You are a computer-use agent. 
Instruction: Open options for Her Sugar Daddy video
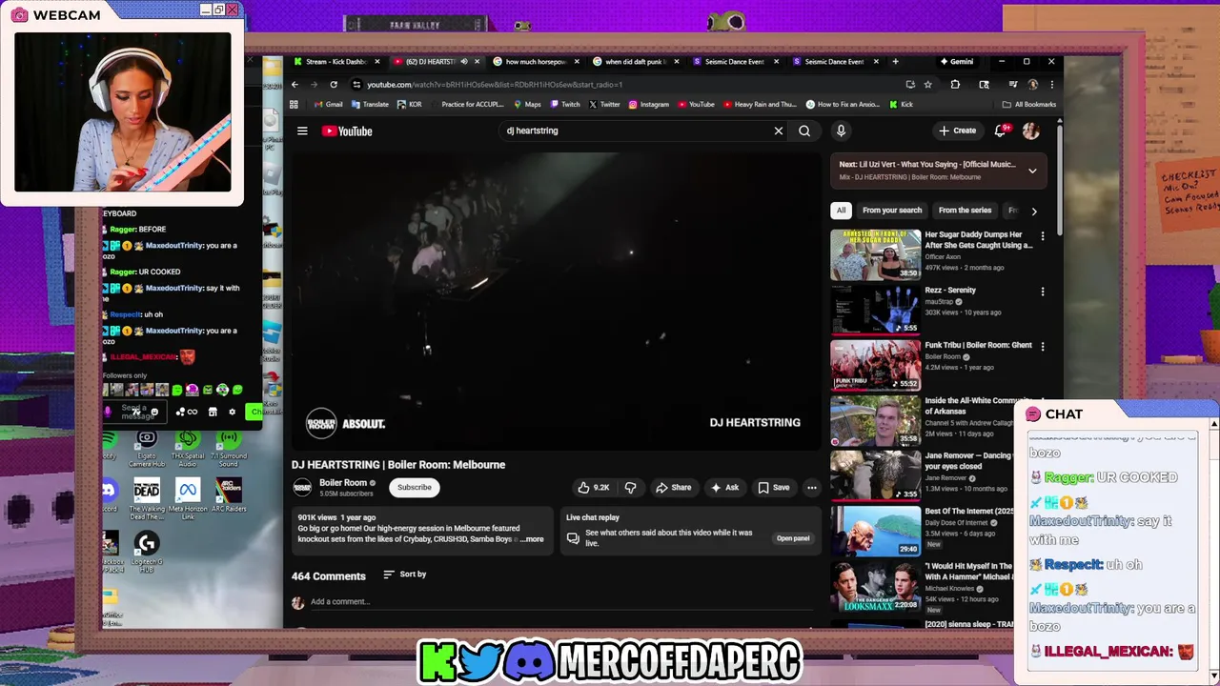click(1042, 235)
